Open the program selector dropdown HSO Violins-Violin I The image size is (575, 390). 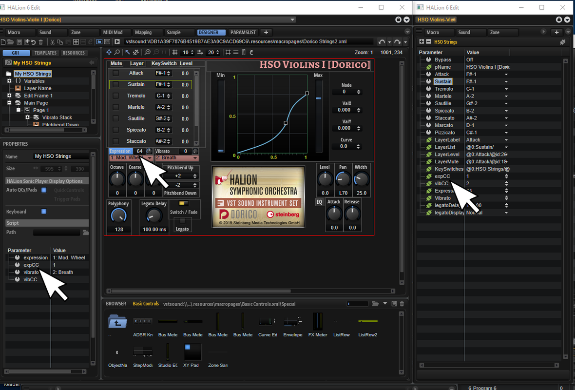pyautogui.click(x=148, y=19)
